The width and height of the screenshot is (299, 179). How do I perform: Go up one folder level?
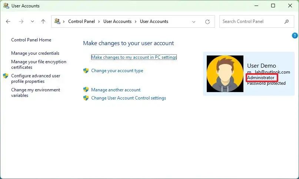43,21
